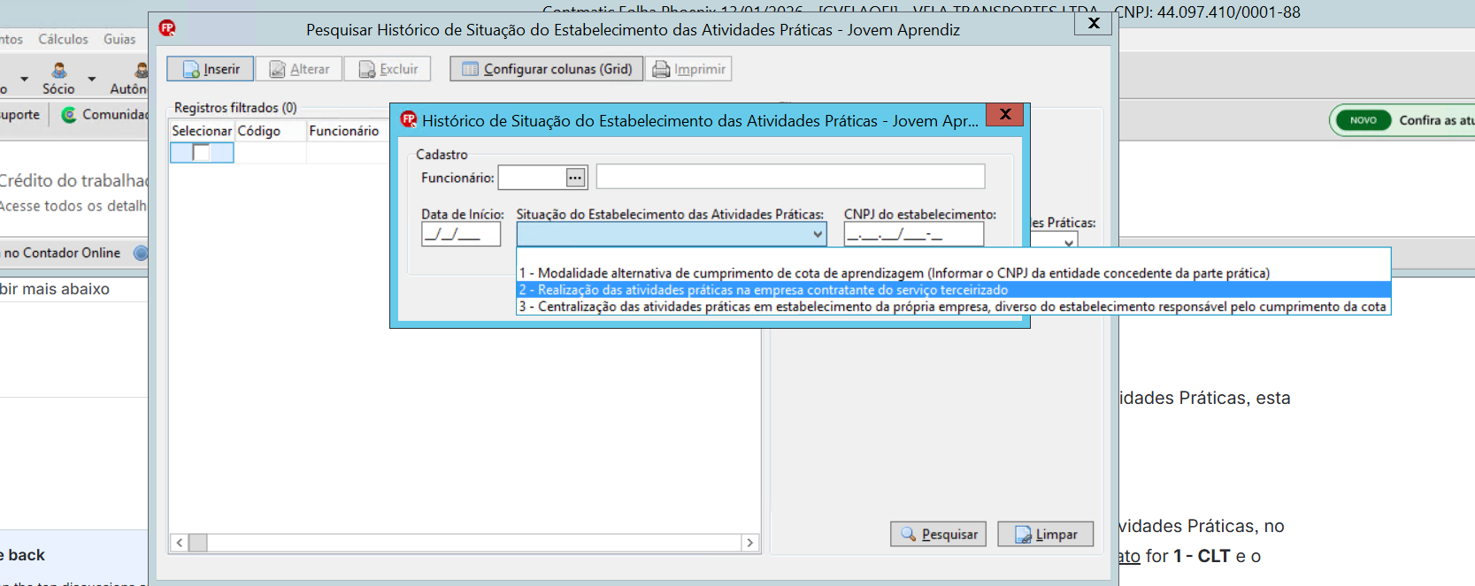Click the Excluir button
The width and height of the screenshot is (1475, 586).
[388, 69]
